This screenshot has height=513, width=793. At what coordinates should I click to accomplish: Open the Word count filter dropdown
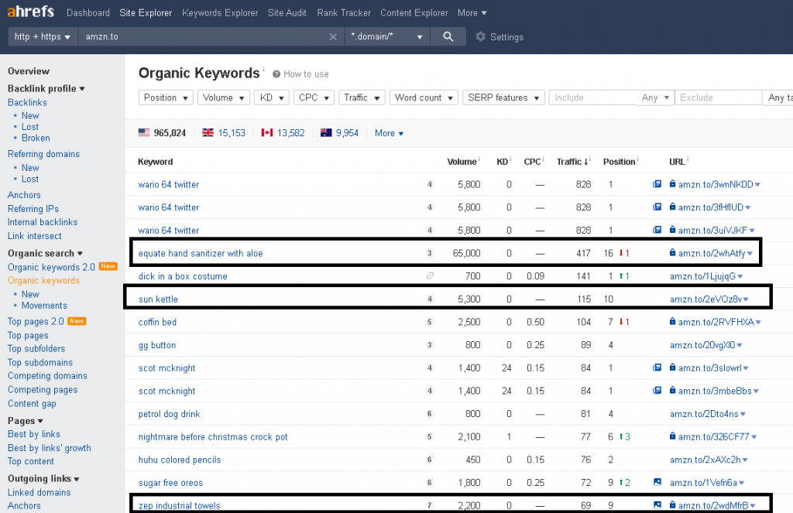tap(424, 97)
